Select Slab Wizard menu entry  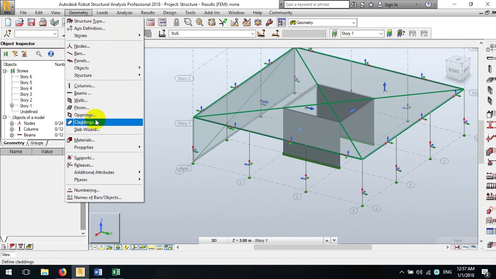click(x=105, y=129)
